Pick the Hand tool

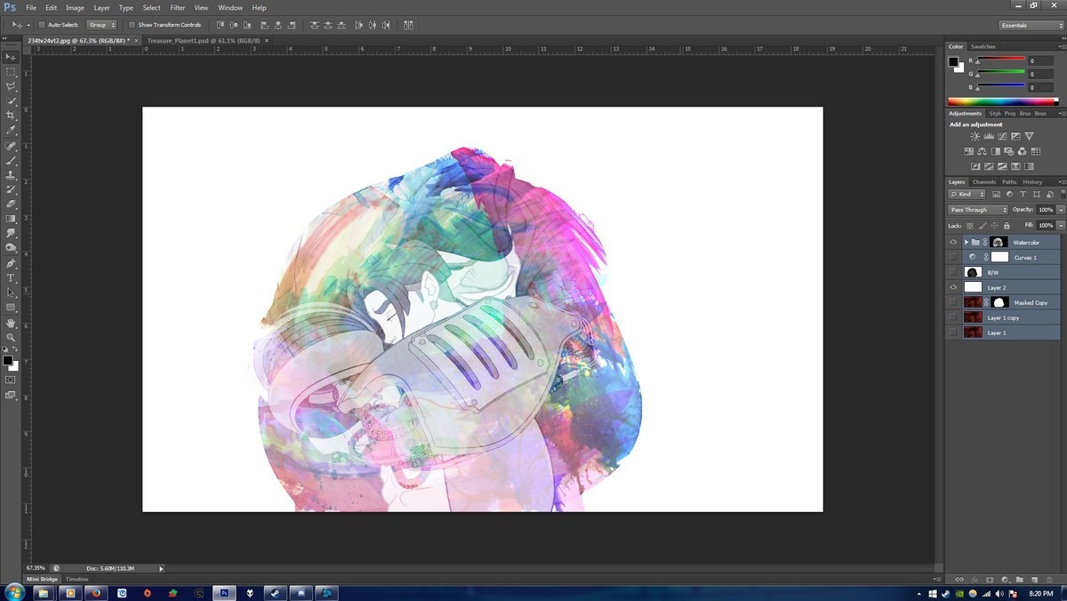(11, 323)
